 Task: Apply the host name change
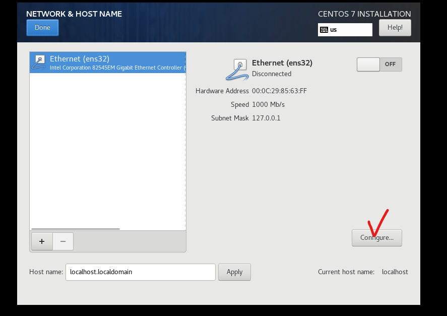(x=234, y=272)
